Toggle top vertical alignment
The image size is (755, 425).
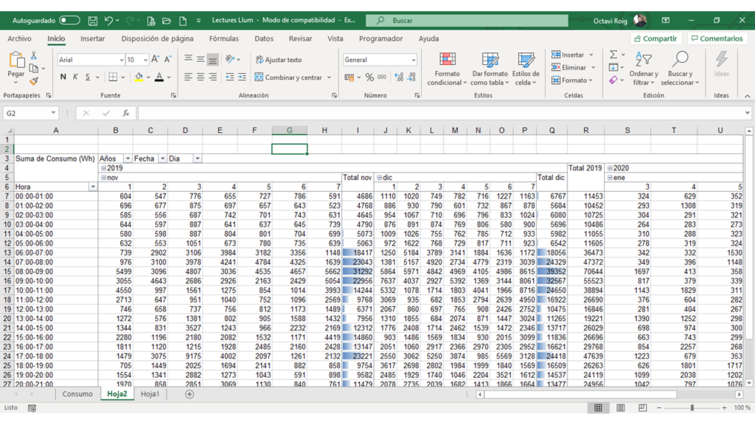coord(188,60)
